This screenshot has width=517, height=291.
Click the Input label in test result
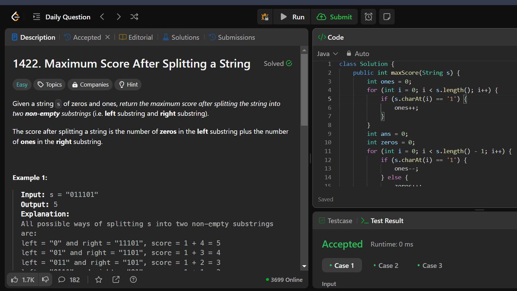(329, 284)
